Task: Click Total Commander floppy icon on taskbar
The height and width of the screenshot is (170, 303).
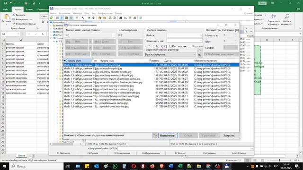Action: (x=227, y=166)
